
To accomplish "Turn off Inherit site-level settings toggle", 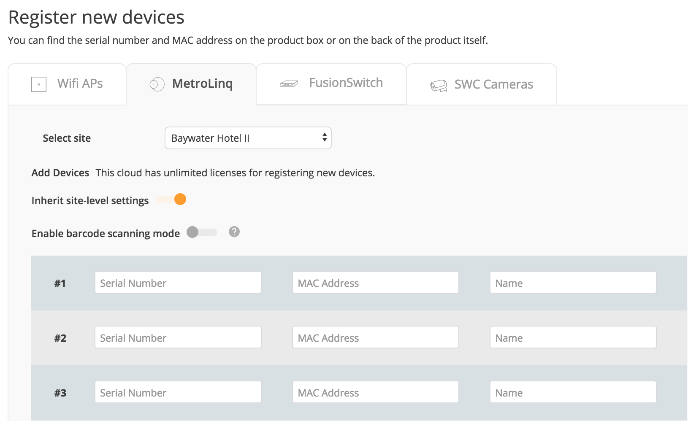I will [171, 200].
